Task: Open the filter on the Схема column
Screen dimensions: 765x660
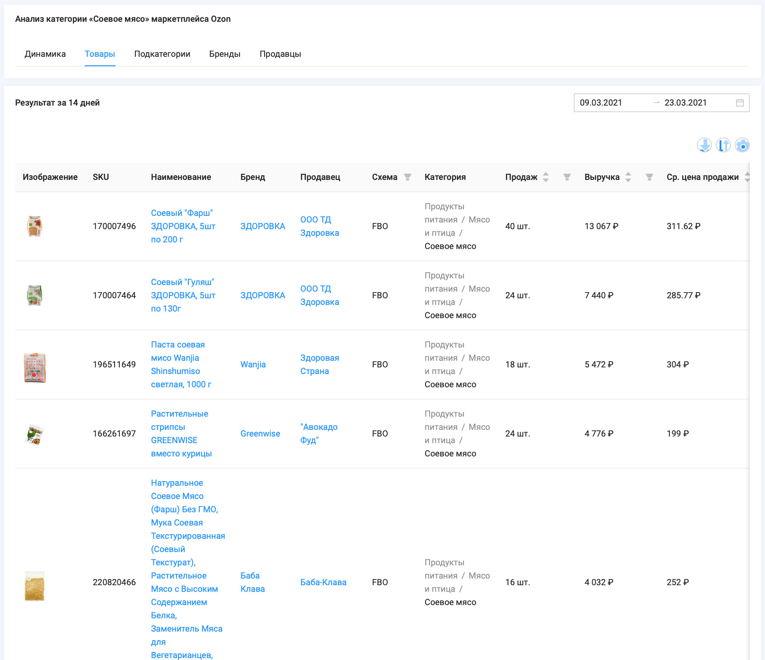Action: pyautogui.click(x=408, y=177)
